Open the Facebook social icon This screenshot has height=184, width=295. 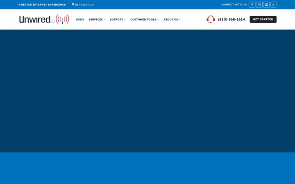252,4
